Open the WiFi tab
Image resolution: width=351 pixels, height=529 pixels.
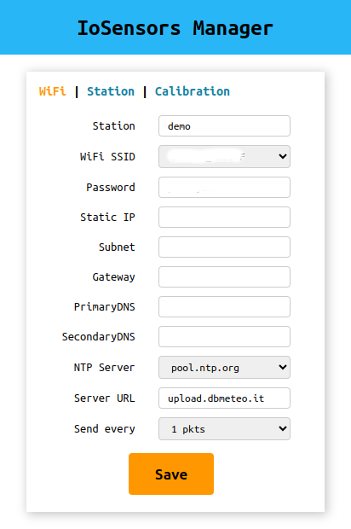[52, 91]
